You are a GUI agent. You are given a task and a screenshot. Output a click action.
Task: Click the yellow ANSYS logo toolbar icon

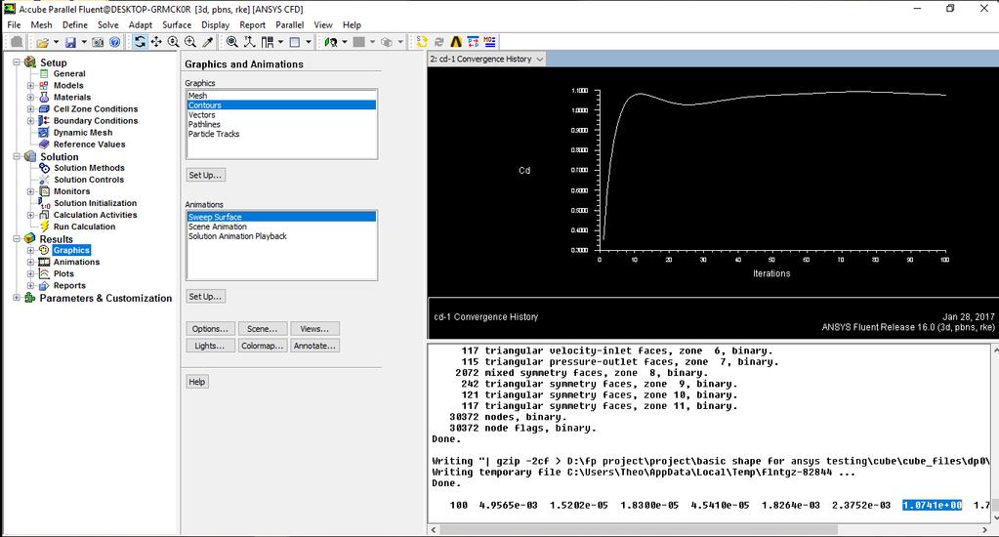point(455,42)
